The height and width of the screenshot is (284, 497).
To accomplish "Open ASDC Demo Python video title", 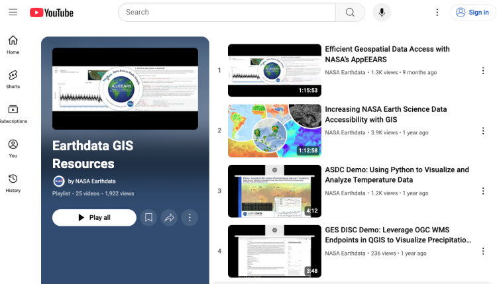I will click(397, 175).
